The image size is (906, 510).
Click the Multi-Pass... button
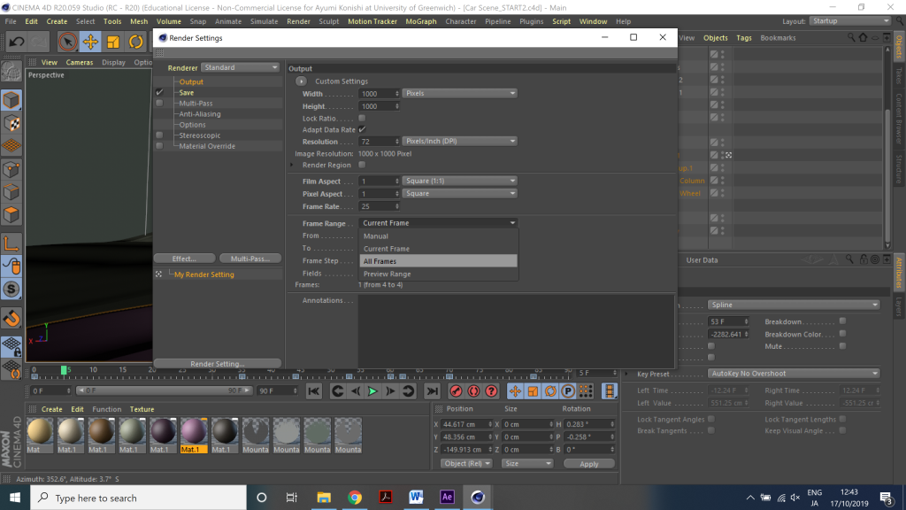click(x=250, y=259)
